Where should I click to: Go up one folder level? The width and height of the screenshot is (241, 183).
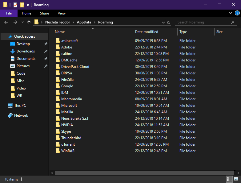click(29, 22)
